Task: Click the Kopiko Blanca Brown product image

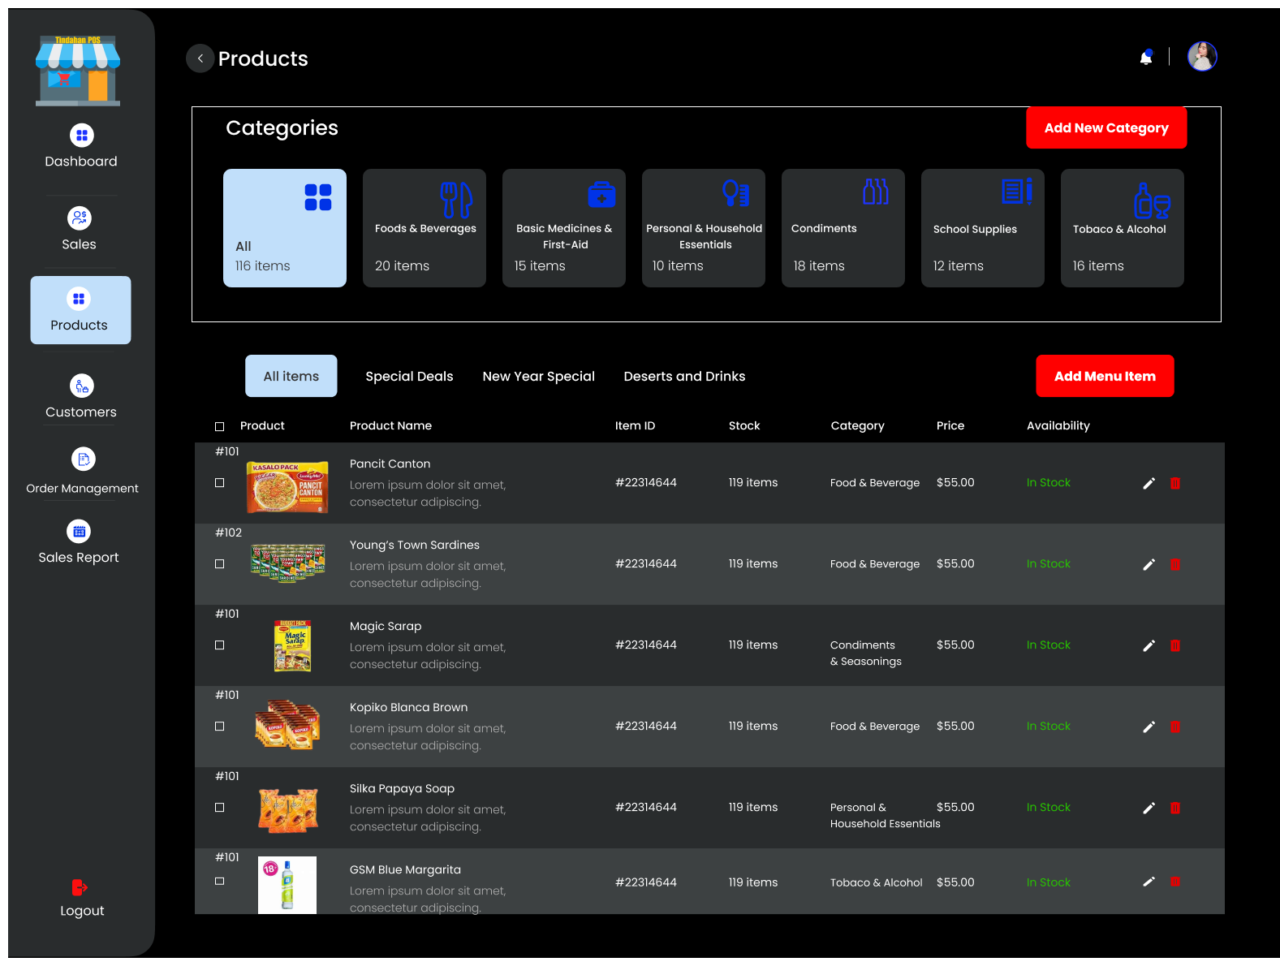Action: (x=287, y=724)
